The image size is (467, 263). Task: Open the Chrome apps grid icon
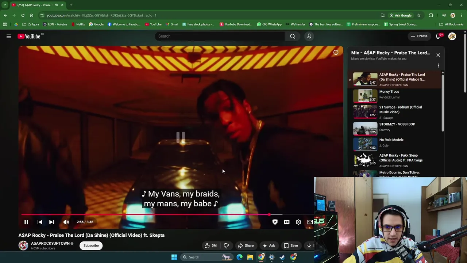5,24
